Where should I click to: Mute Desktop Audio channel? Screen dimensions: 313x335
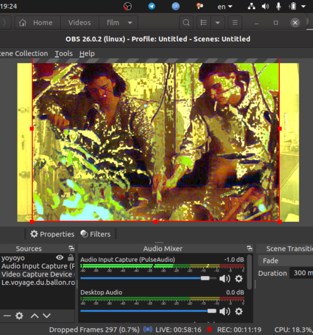point(225,311)
